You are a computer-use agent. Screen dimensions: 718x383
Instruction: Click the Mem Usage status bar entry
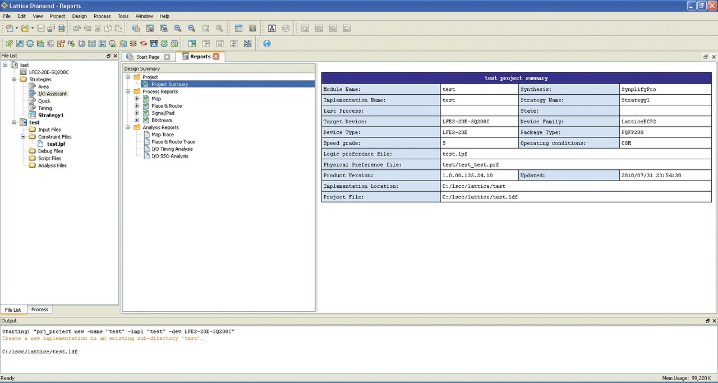coord(687,379)
